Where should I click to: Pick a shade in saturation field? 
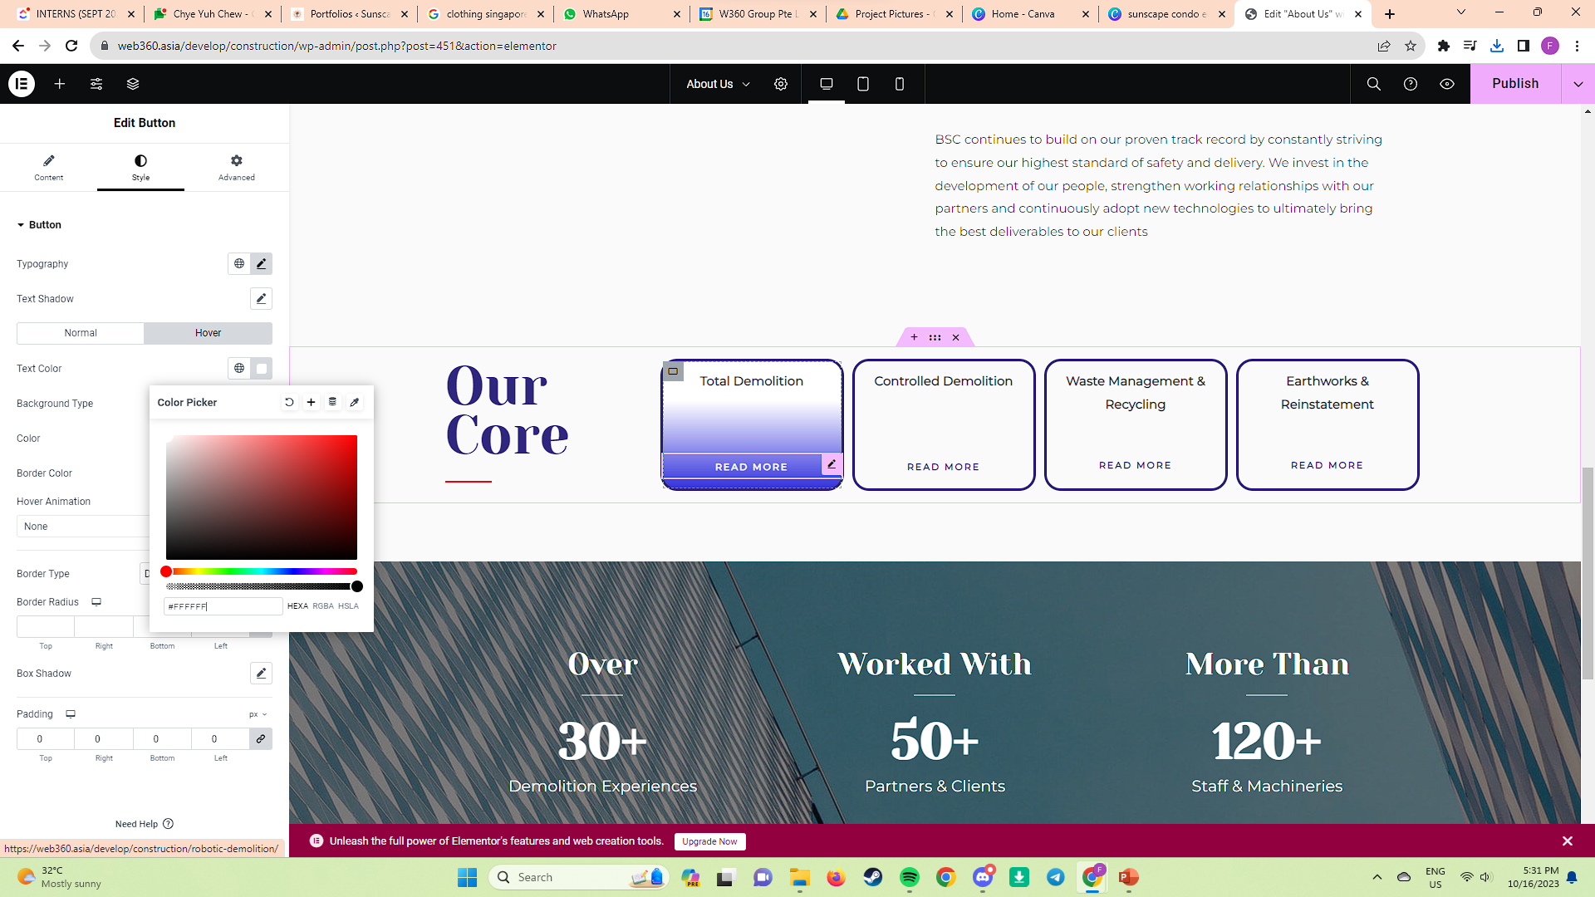(262, 498)
